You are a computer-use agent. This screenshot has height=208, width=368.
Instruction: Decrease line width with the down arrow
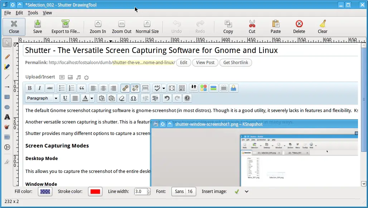coord(149,193)
